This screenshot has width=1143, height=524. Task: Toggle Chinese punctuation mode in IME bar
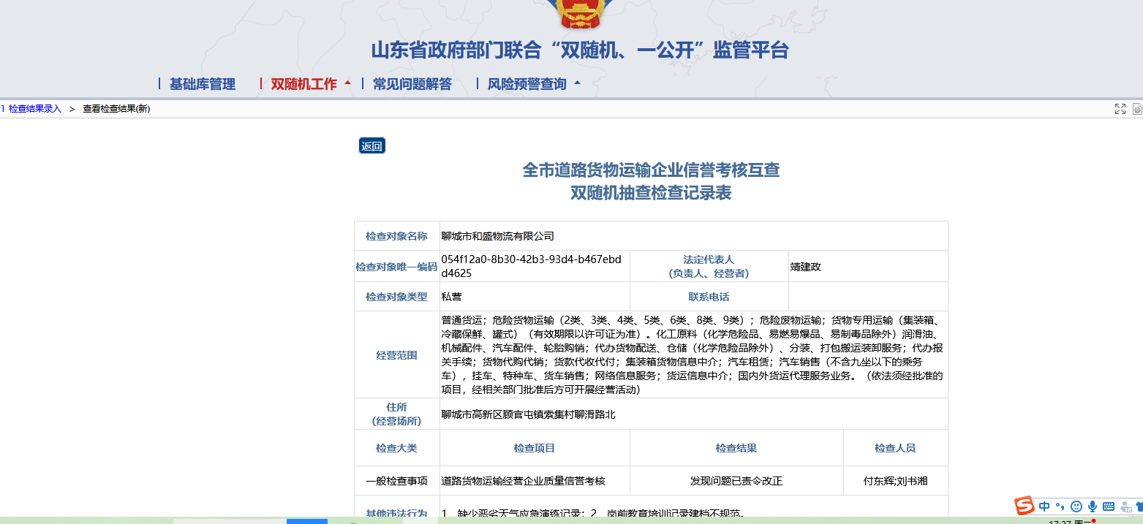pyautogui.click(x=1060, y=506)
